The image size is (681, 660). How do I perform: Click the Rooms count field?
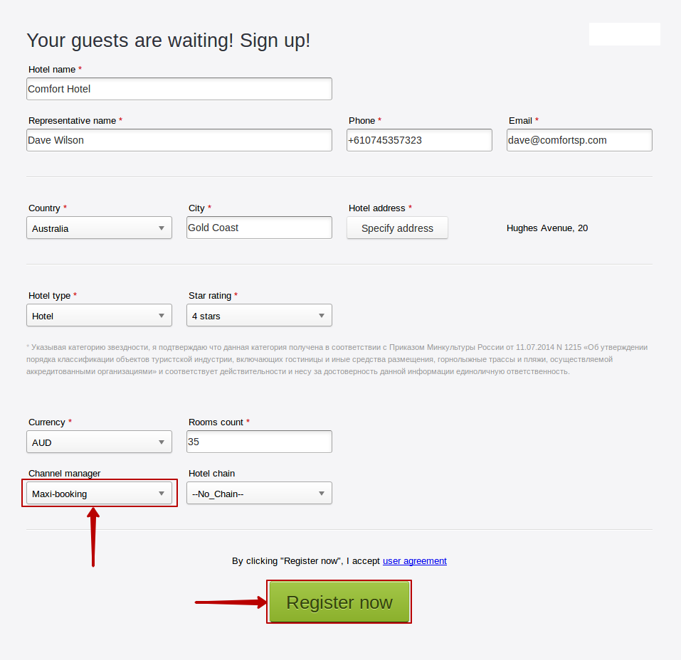pos(259,442)
